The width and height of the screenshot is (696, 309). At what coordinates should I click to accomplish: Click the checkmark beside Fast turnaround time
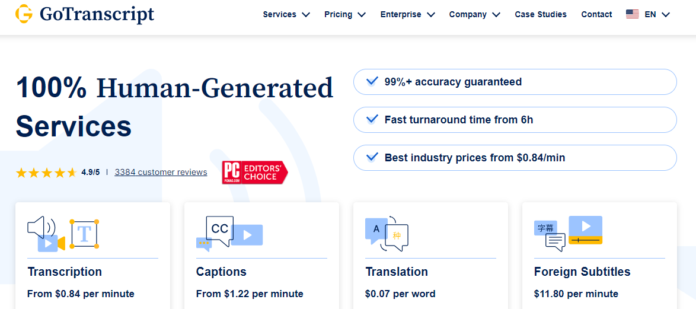pyautogui.click(x=371, y=119)
